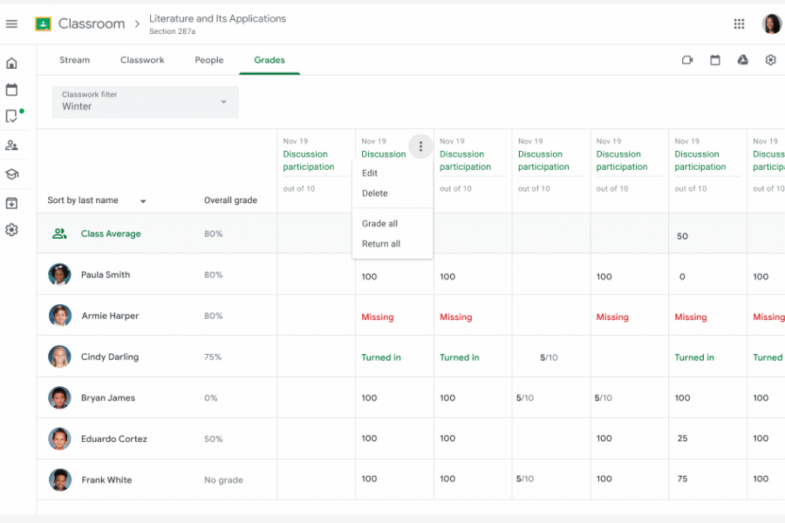Toggle the sidebar with the hamburger menu
Image resolution: width=785 pixels, height=523 pixels.
coord(11,24)
